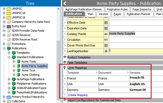Image resolution: width=163 pixels, height=103 pixels.
Task: Expand Import Configurations for Commercial Data section
Action: 65,100
